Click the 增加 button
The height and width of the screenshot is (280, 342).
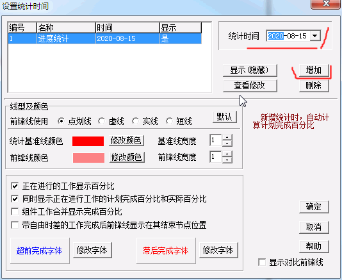[314, 70]
